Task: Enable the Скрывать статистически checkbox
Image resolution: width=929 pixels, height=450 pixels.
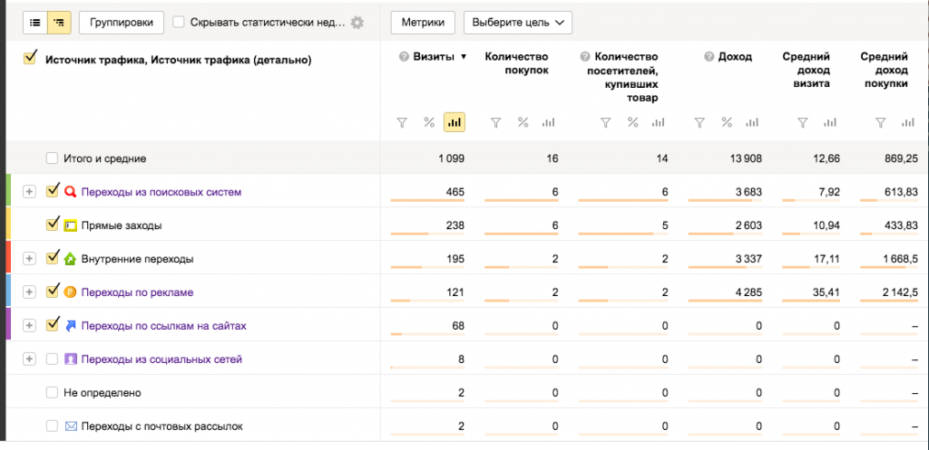Action: coord(179,22)
